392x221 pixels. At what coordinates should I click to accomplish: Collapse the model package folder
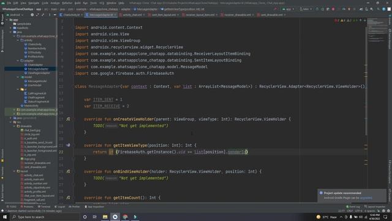pyautogui.click(x=18, y=77)
